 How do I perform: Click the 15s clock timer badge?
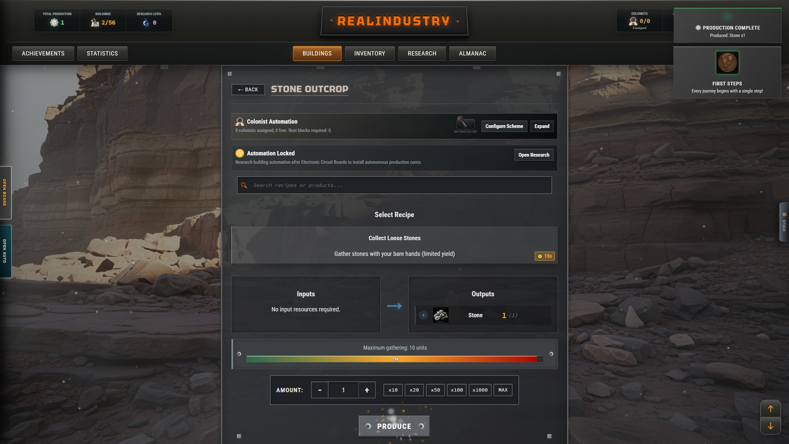[545, 256]
